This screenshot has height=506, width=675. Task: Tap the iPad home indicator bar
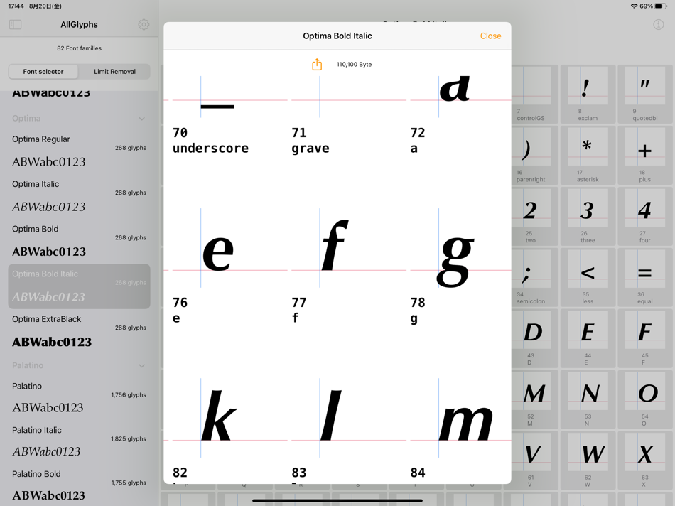tap(337, 501)
